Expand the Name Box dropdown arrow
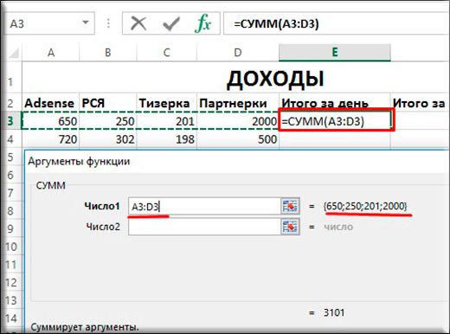 pos(86,22)
